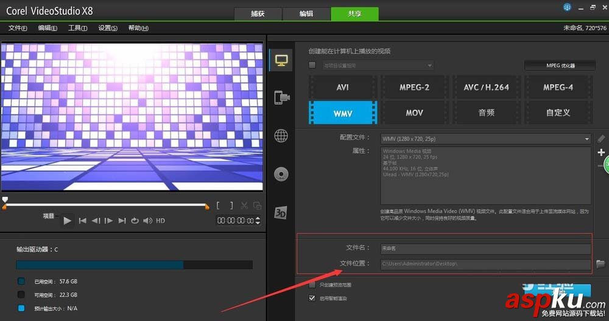Click the video preview window
Screen dimensions: 609x321
click(x=132, y=117)
